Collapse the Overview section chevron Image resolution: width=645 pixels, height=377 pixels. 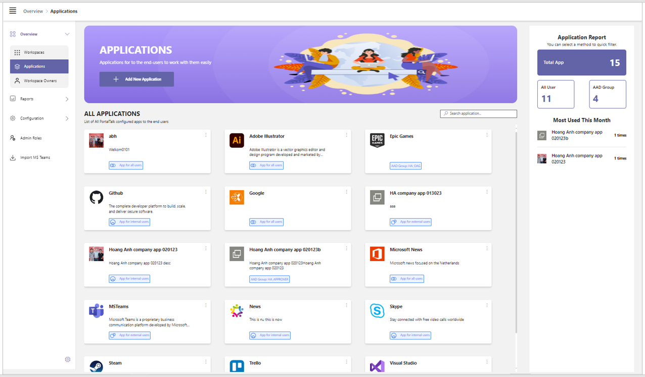(67, 34)
